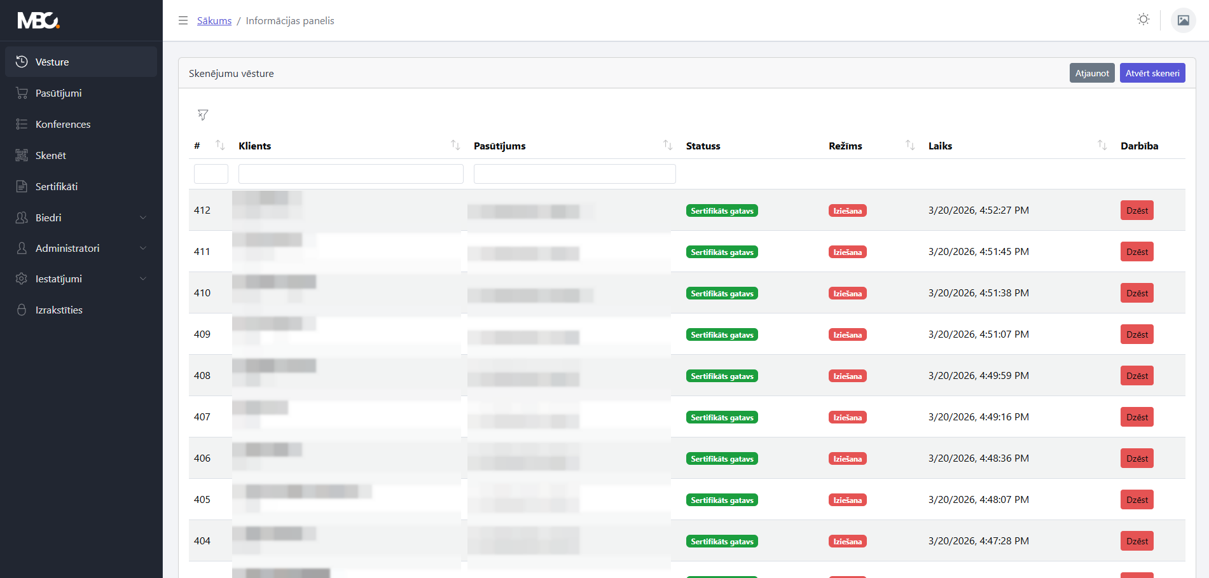The image size is (1209, 578).
Task: Click the Atvērt skeneri button
Action: click(x=1152, y=73)
